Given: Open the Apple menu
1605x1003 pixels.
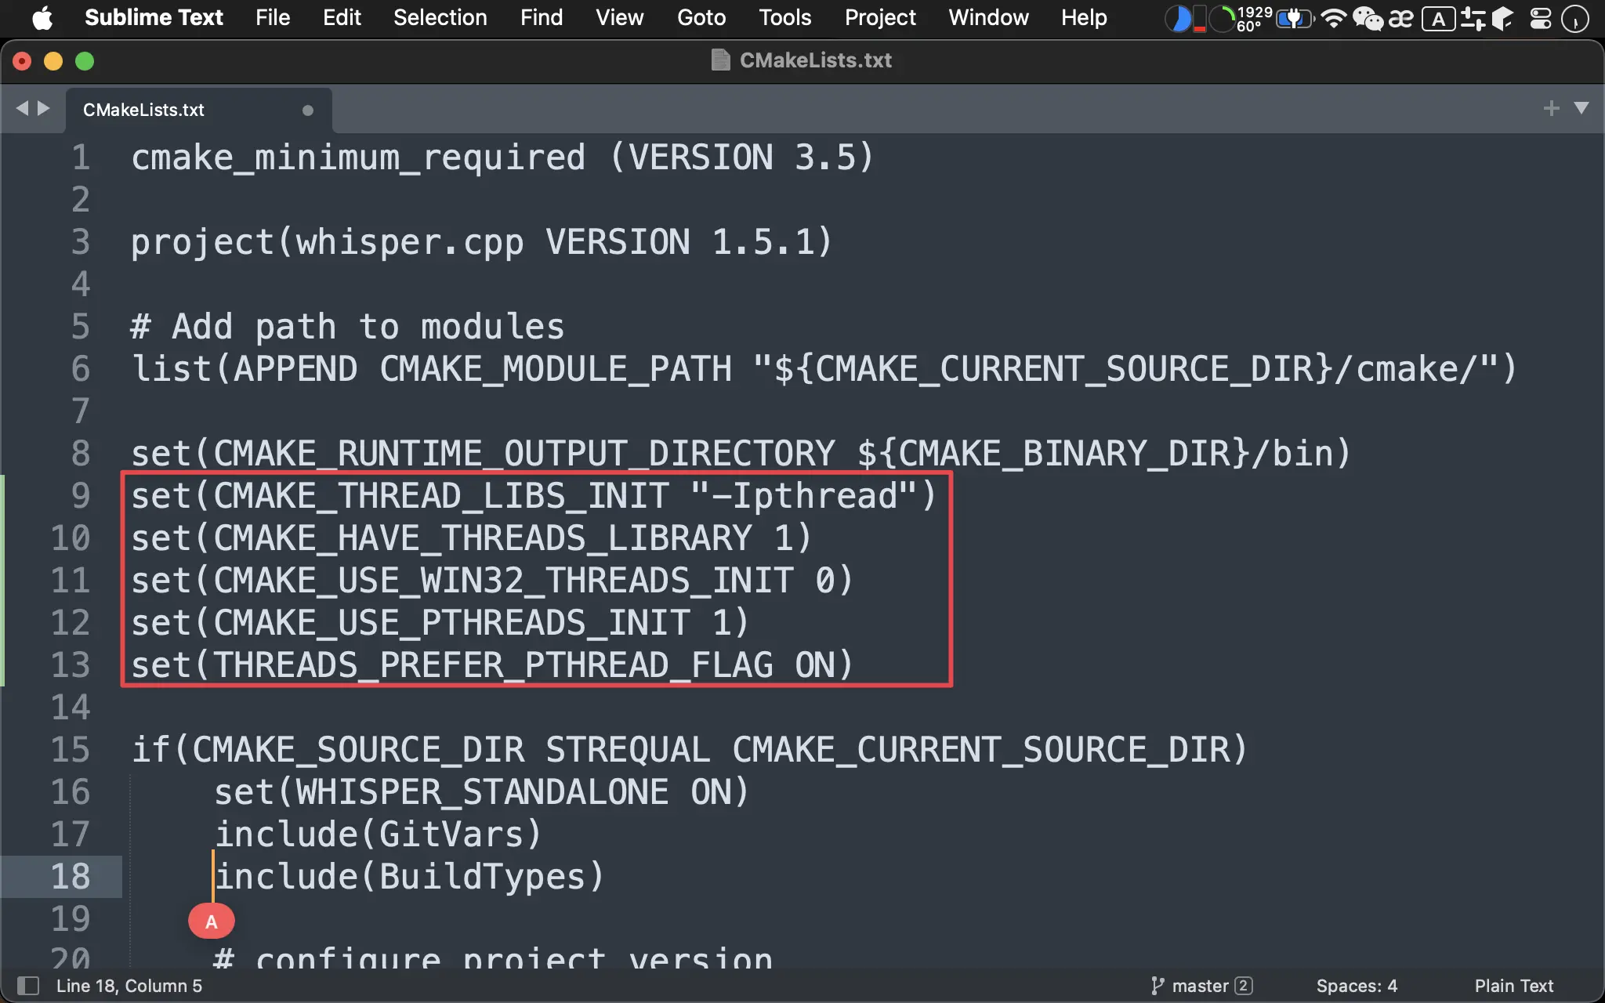Looking at the screenshot, I should [x=42, y=17].
